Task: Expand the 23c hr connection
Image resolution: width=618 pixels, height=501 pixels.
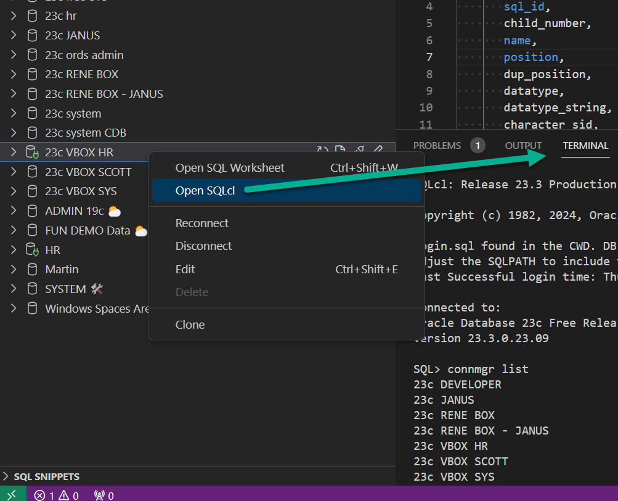Action: point(14,16)
